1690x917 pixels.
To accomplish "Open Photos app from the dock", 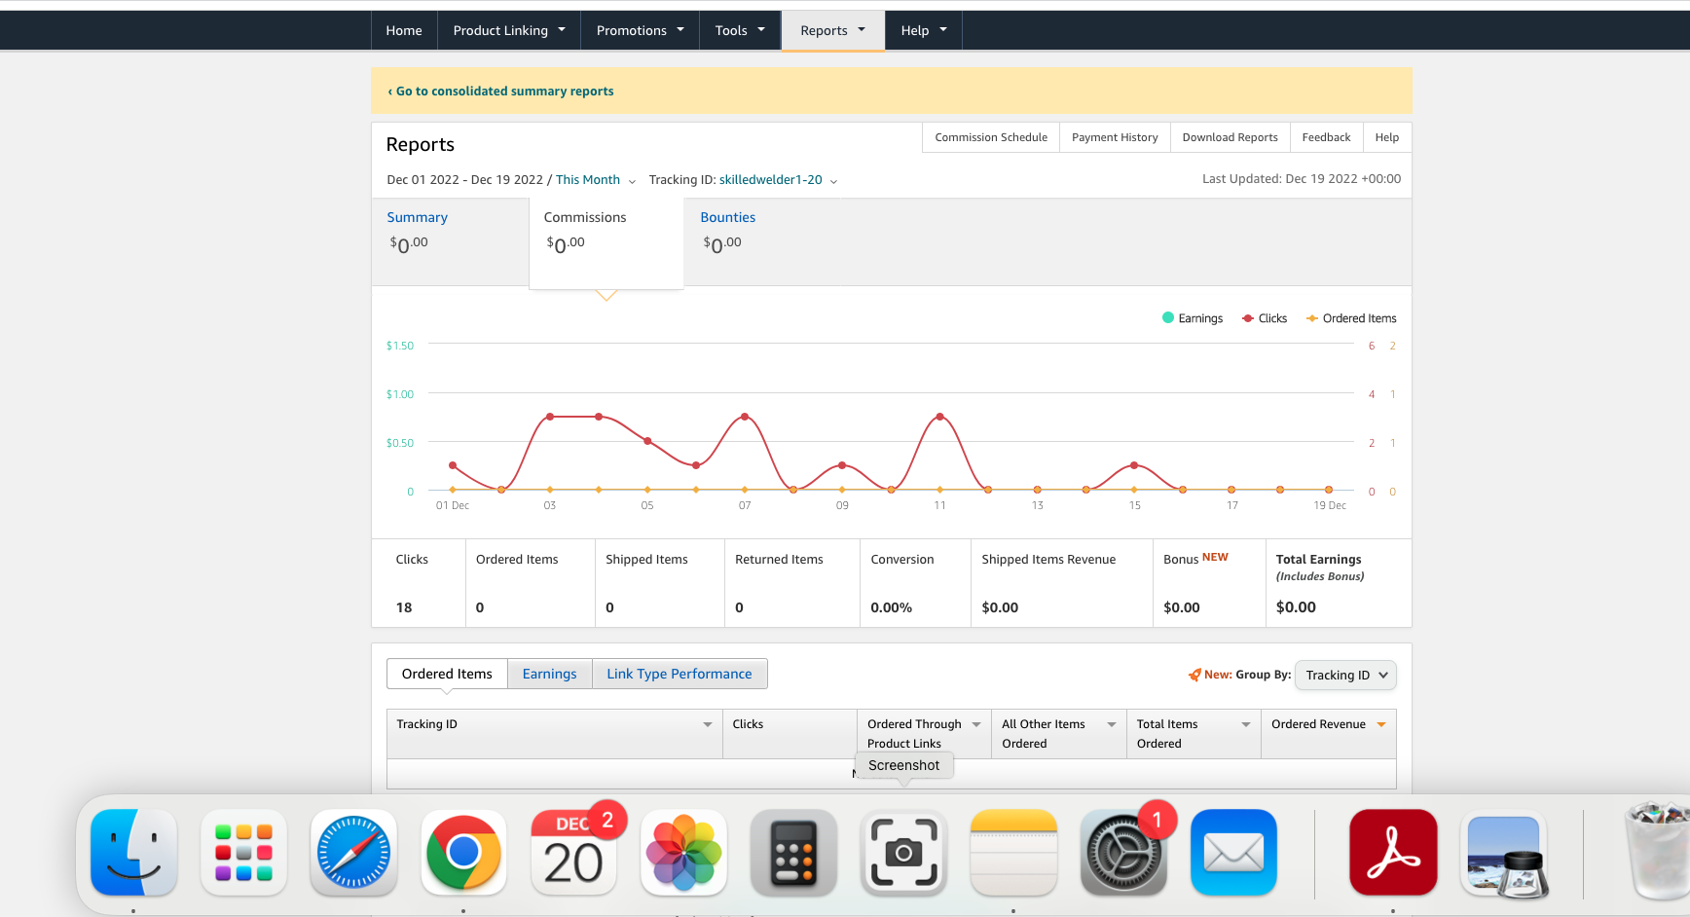I will click(x=683, y=853).
